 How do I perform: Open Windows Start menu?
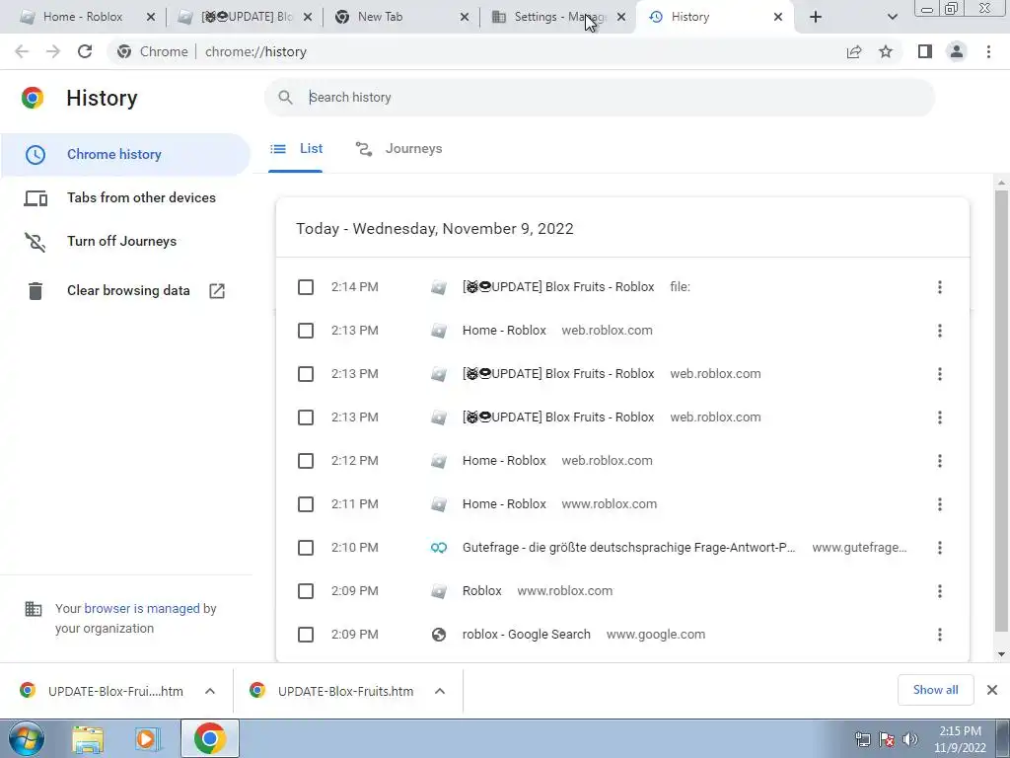26,738
